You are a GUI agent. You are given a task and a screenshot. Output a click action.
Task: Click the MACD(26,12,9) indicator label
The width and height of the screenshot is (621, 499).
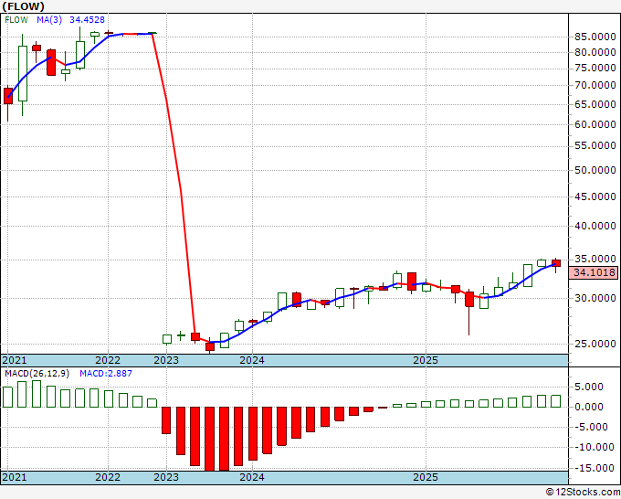point(37,374)
